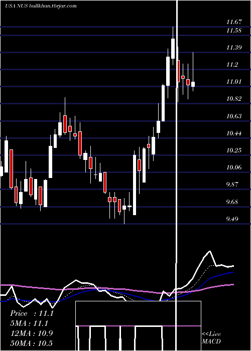Click the 11.01 price level label
251x351 pixels.
coord(234,81)
